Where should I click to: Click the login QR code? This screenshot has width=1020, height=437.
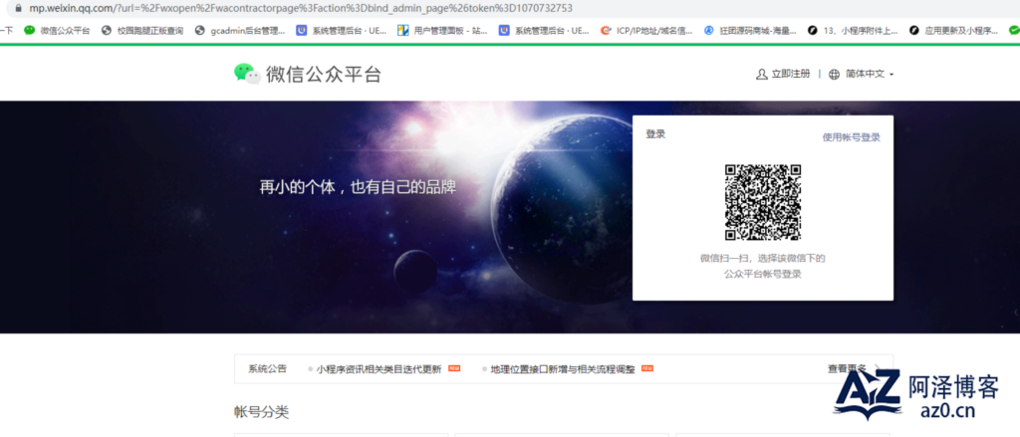point(763,202)
